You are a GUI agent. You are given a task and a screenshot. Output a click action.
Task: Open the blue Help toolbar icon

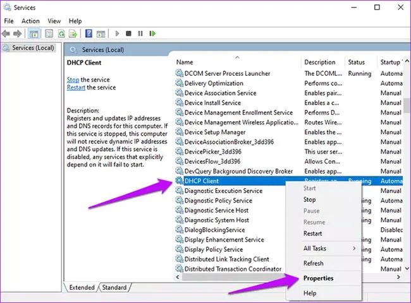[89, 33]
